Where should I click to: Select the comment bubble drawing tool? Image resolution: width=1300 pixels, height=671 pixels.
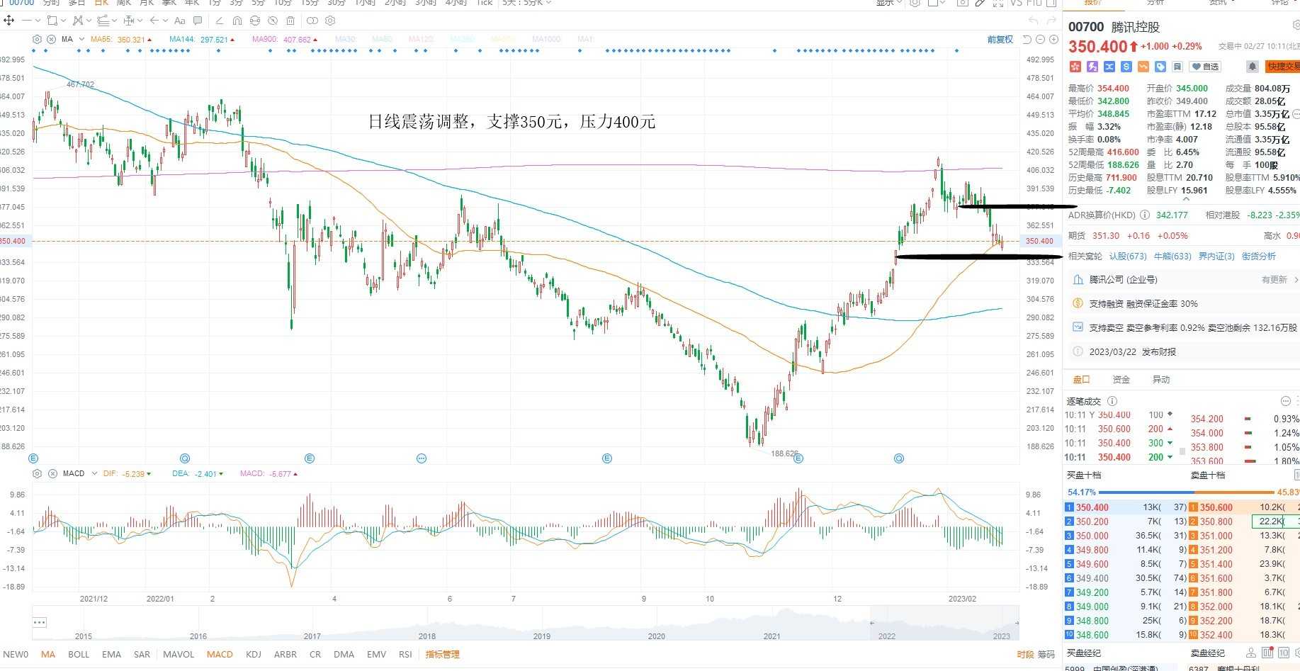click(198, 21)
